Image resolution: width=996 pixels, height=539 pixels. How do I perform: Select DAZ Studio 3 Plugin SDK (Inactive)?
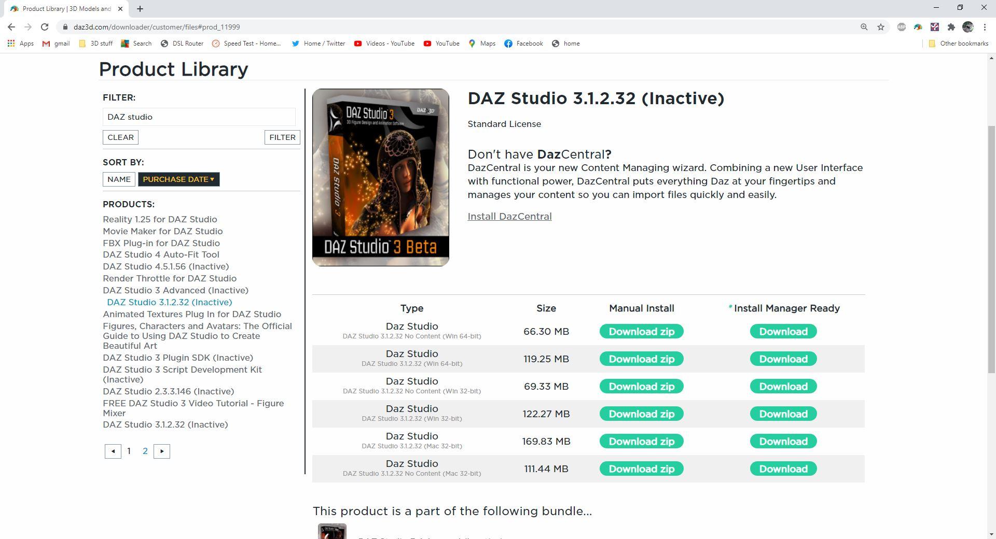[178, 358]
